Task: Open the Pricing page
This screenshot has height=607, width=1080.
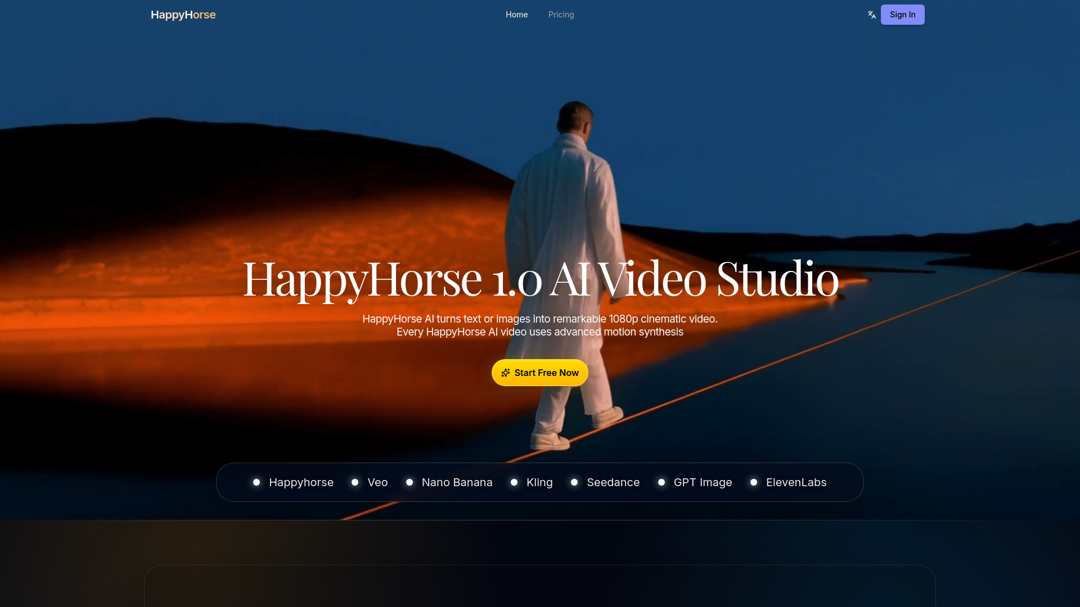Action: pos(561,15)
